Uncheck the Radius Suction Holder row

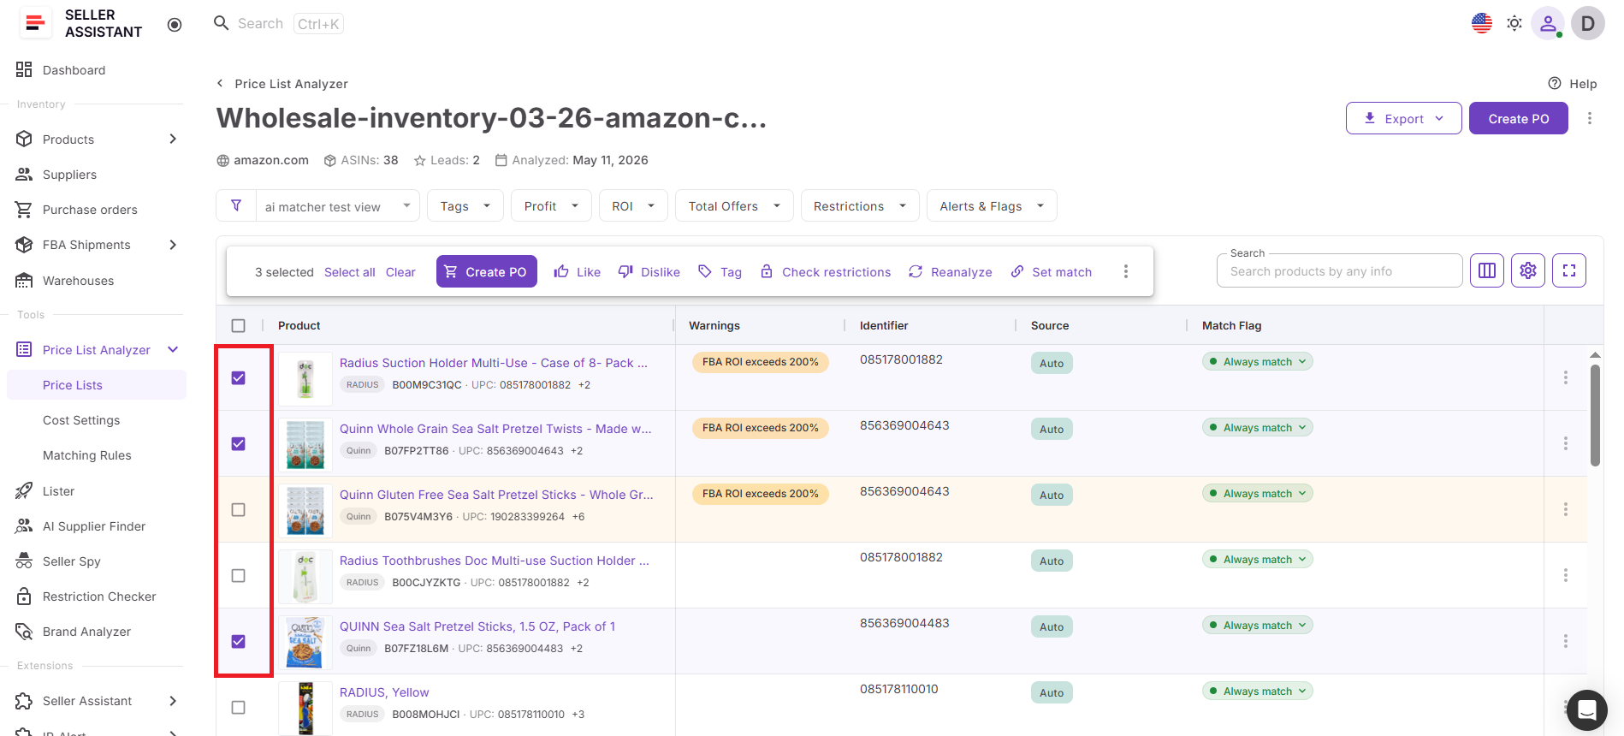[x=239, y=377]
